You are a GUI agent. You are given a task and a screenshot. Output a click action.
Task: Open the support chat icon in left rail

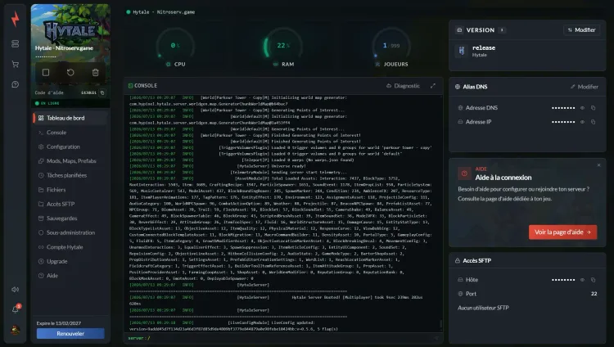pyautogui.click(x=16, y=84)
